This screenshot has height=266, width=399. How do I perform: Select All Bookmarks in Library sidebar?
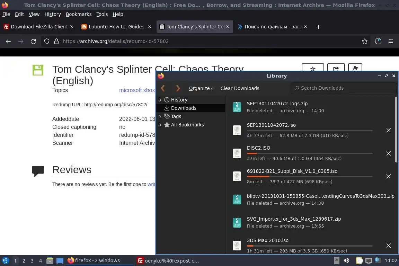[190, 125]
